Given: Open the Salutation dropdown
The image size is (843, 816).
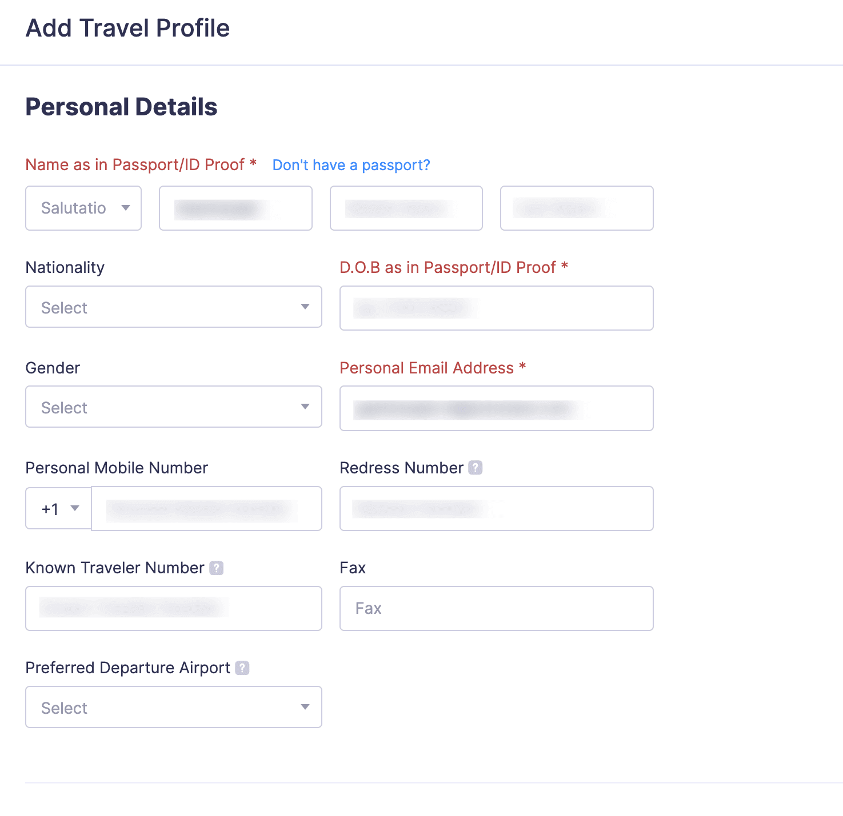Looking at the screenshot, I should pos(83,208).
